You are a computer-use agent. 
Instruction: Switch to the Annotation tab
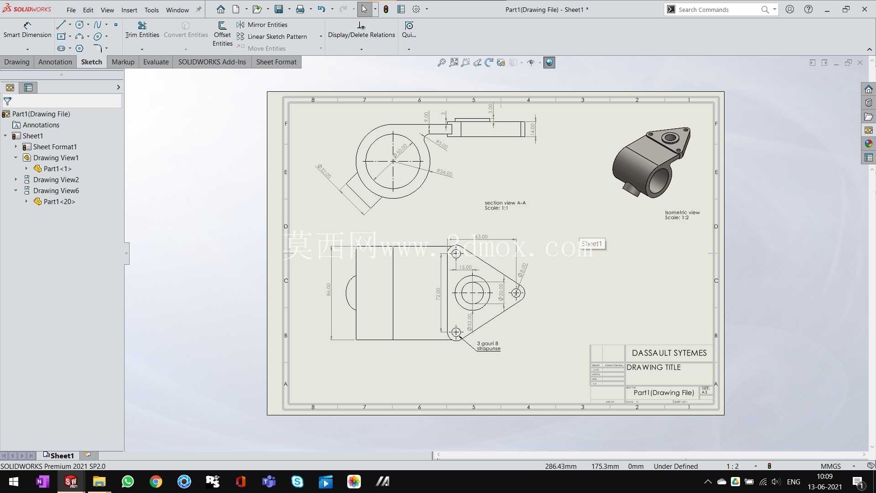[x=55, y=62]
